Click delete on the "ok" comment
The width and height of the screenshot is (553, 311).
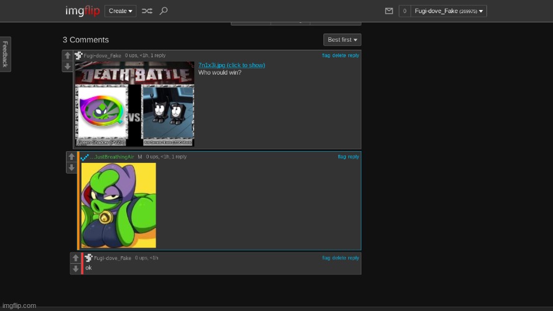[339, 258]
